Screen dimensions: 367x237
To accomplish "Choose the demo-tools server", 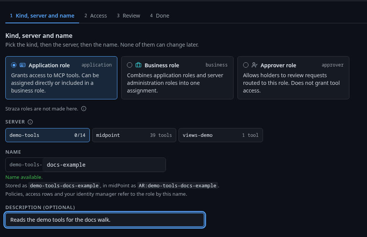I will [x=47, y=135].
